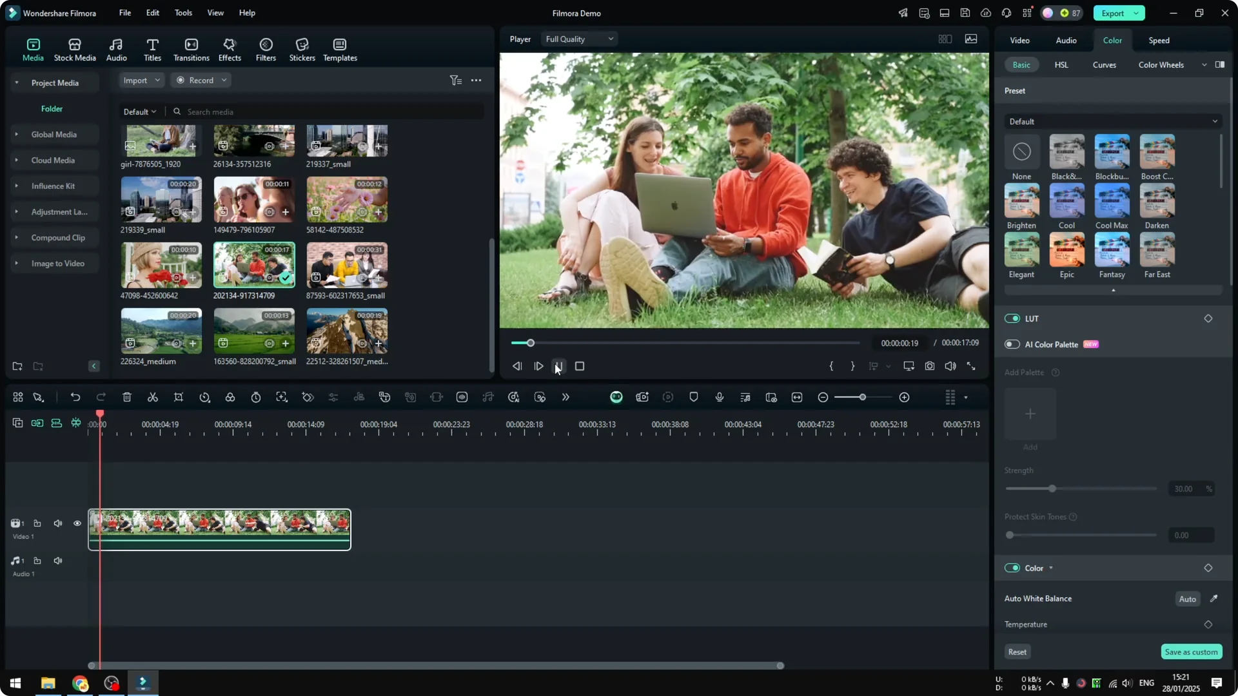Switch to the HSL tab
Viewport: 1238px width, 696px height.
click(1060, 64)
